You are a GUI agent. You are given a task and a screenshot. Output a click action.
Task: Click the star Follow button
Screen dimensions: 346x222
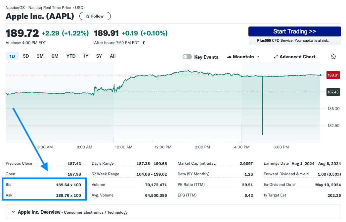[95, 16]
